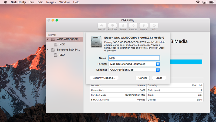Click the SATA connection value

click(x=143, y=90)
